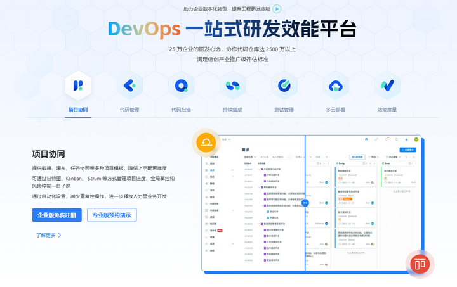Open the notification bell in preview header
Viewport: 457px width, 287px height.
387,139
